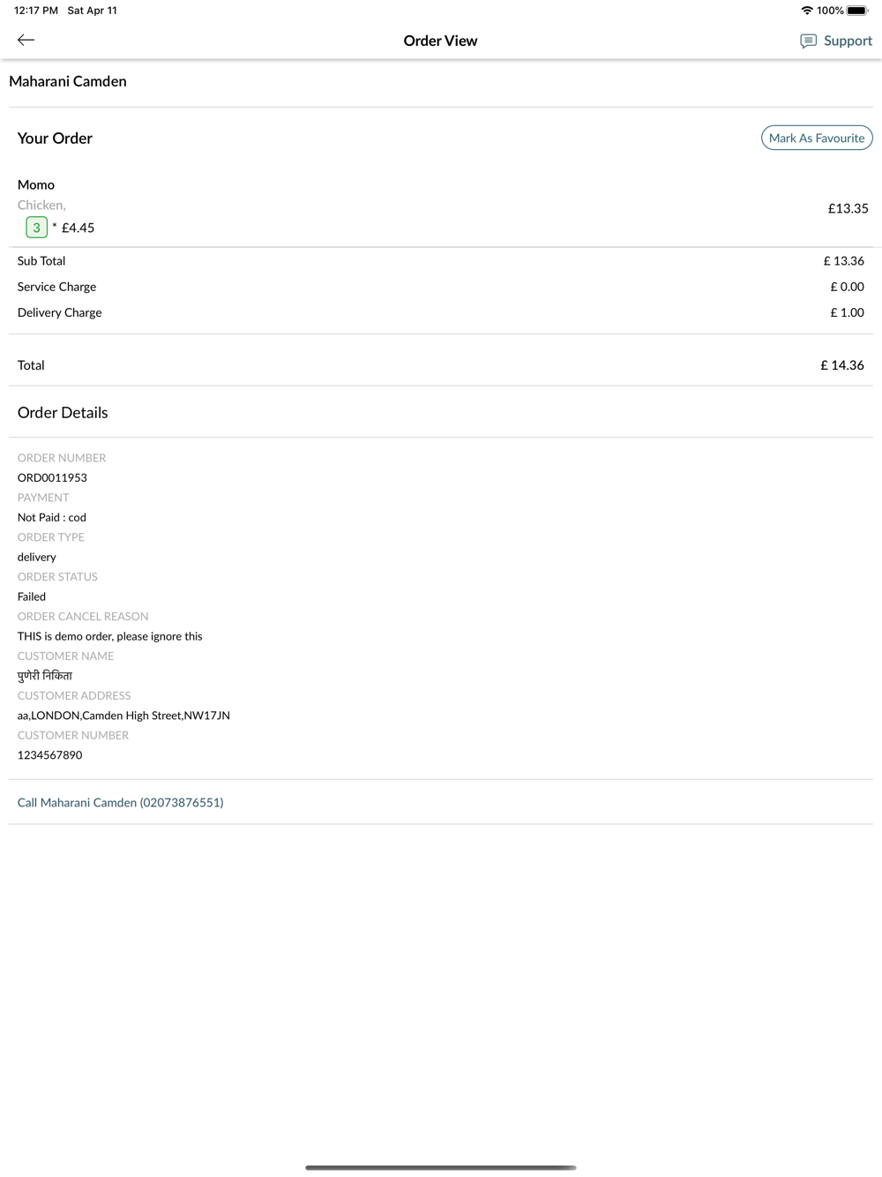This screenshot has height=1177, width=882.
Task: Tap the home indicator bar
Action: tap(441, 1167)
